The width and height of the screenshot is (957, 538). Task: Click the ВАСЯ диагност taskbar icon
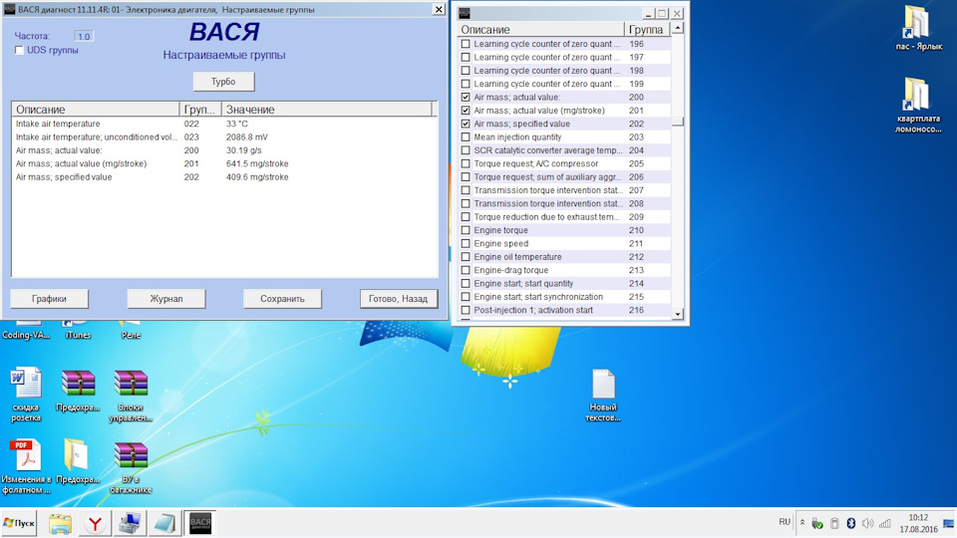200,523
